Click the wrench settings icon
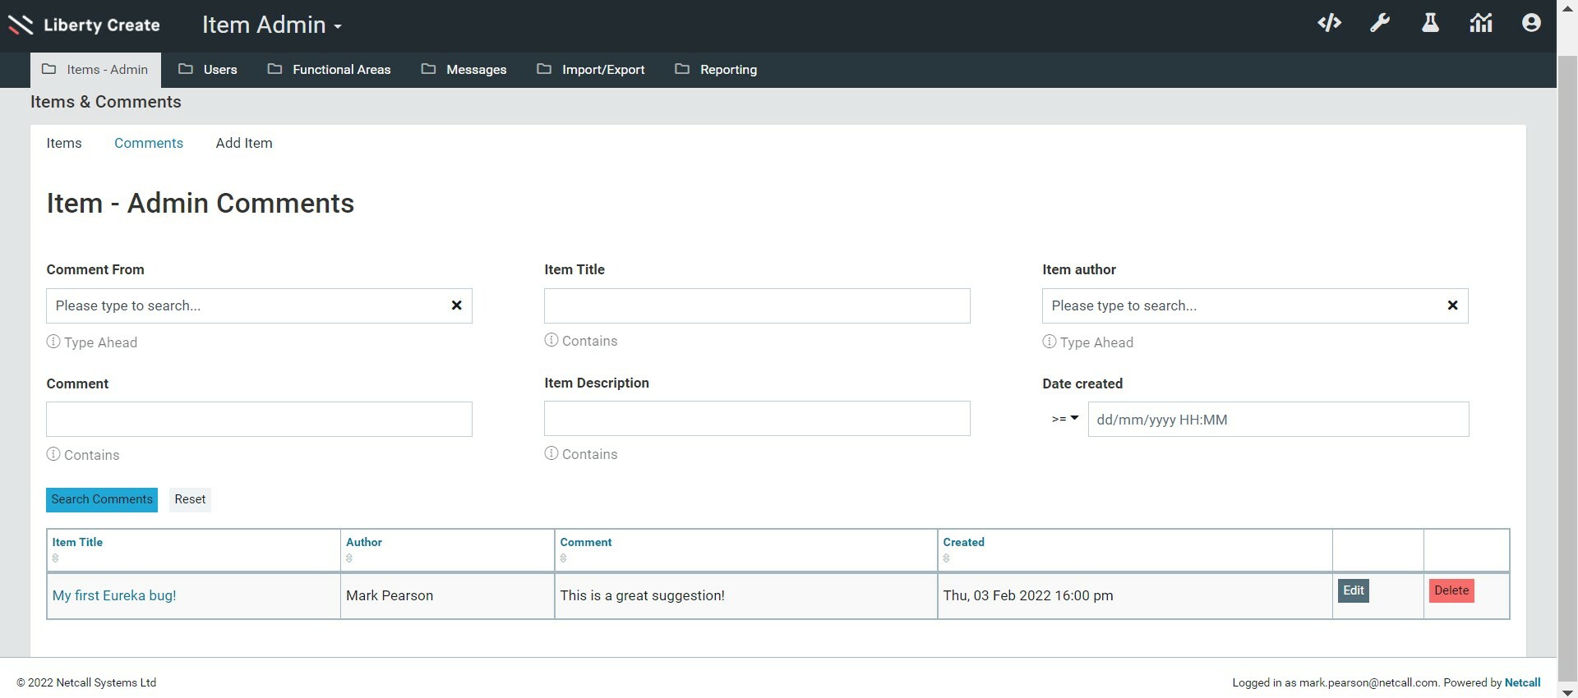The width and height of the screenshot is (1578, 698). pyautogui.click(x=1380, y=23)
